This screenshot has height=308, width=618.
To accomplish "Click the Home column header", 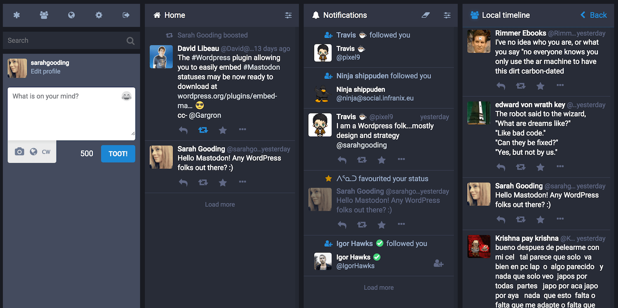I will point(175,15).
